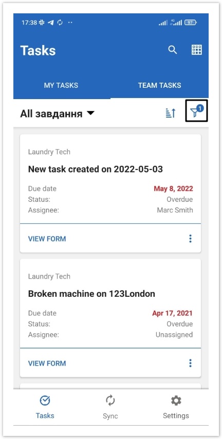The image size is (222, 439).
Task: Switch to the MY TASKS tab
Action: (61, 85)
